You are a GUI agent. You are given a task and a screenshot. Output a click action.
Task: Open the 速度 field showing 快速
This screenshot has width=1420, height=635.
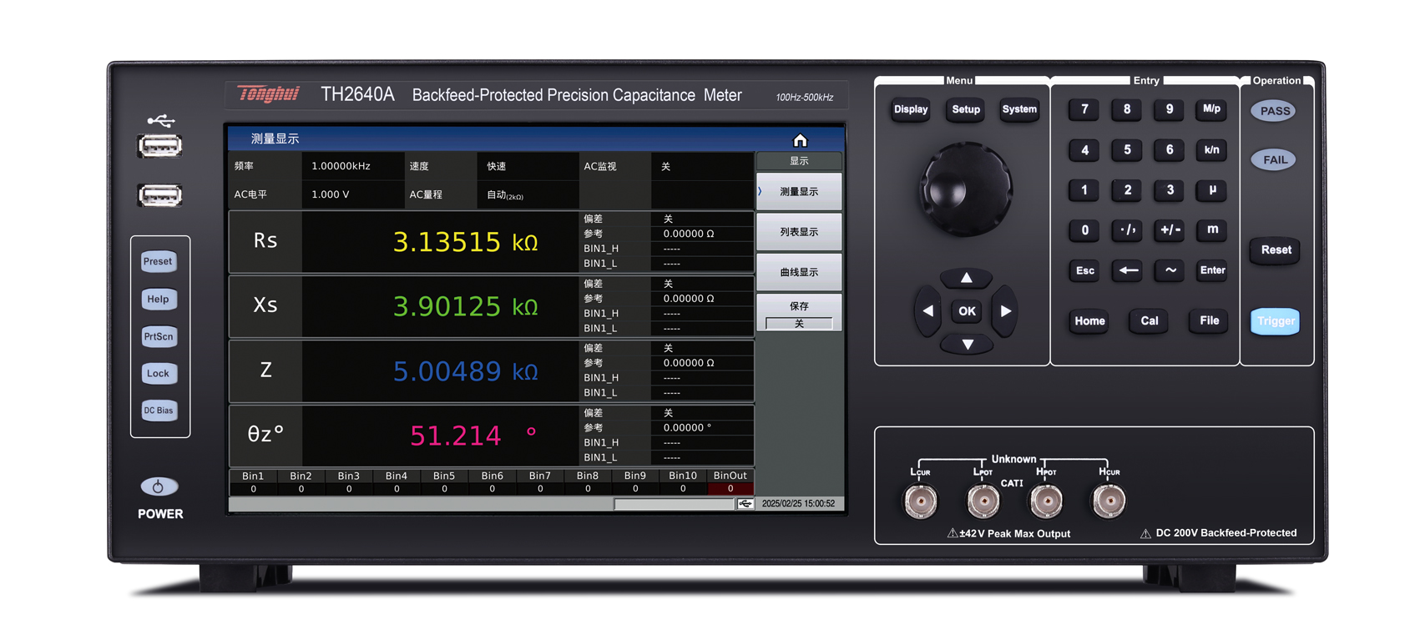[497, 166]
